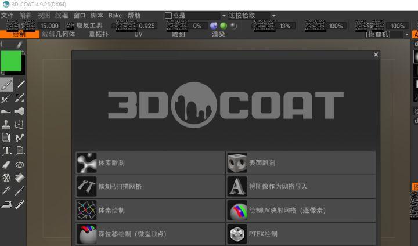Select the Measure ruler tool
The height and width of the screenshot is (246, 418).
(20, 204)
